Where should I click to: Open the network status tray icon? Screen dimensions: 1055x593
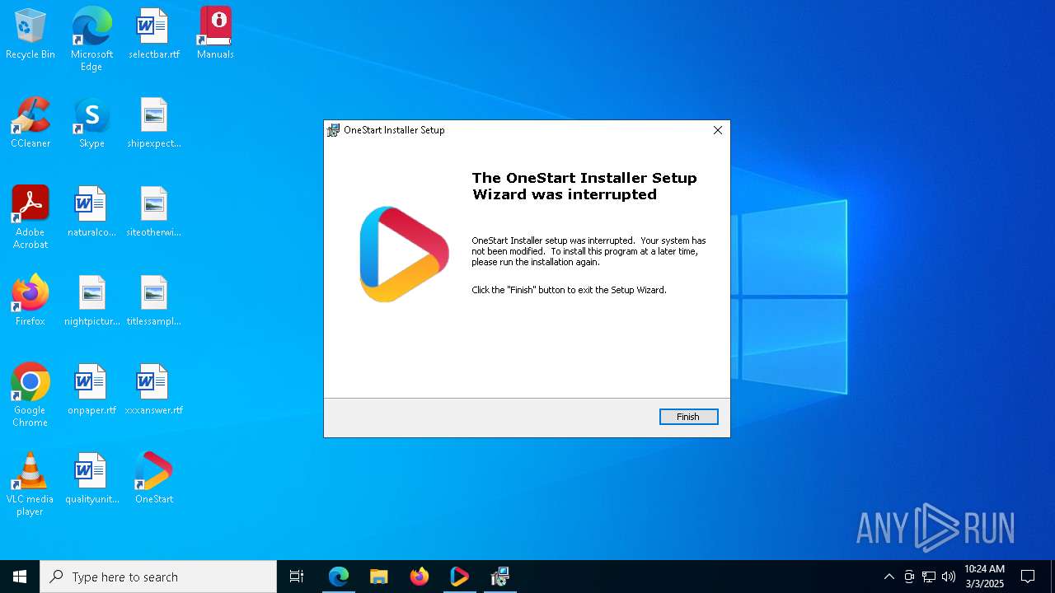(929, 577)
